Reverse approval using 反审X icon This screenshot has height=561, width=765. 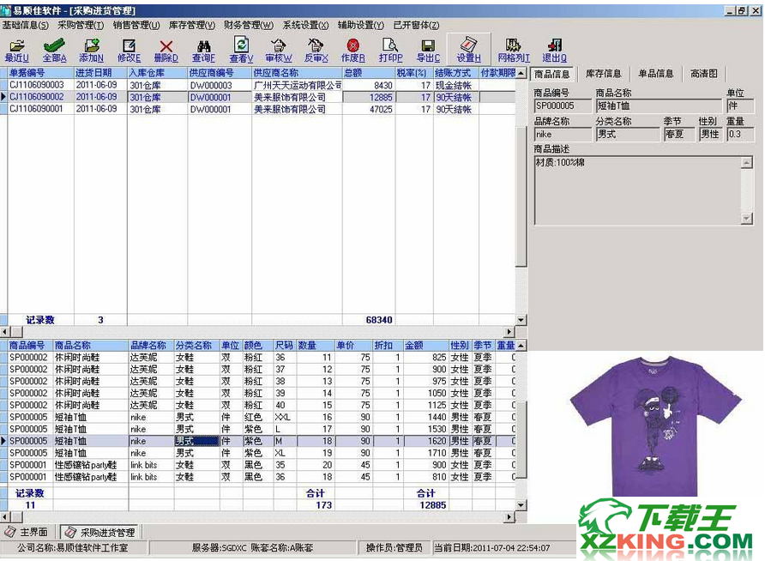point(316,51)
